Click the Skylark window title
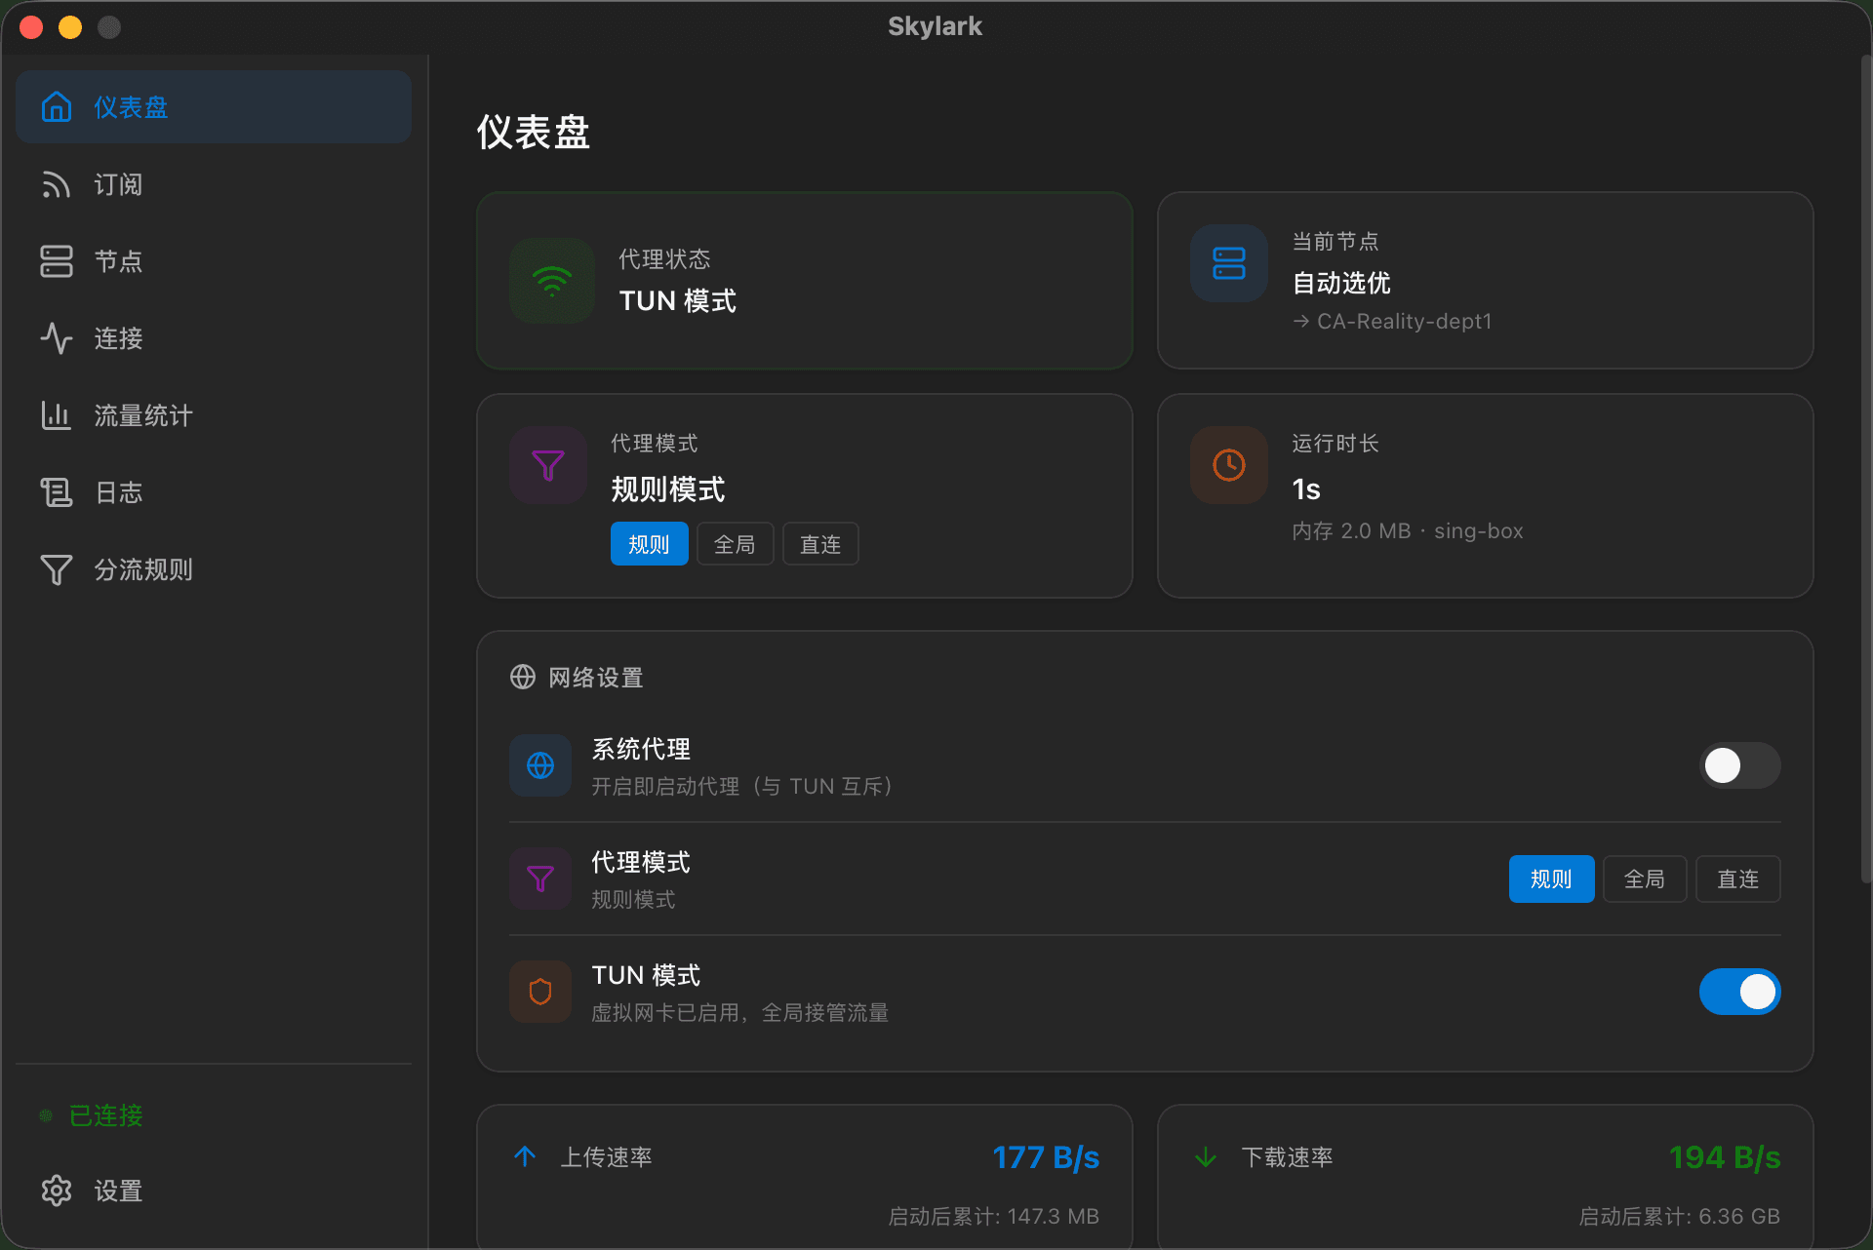The height and width of the screenshot is (1250, 1873). [935, 26]
